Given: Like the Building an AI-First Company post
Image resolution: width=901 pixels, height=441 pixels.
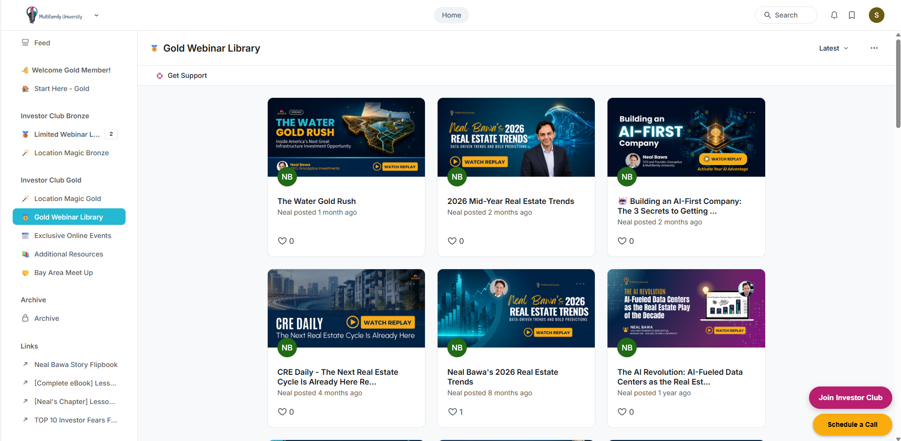Looking at the screenshot, I should tap(622, 241).
